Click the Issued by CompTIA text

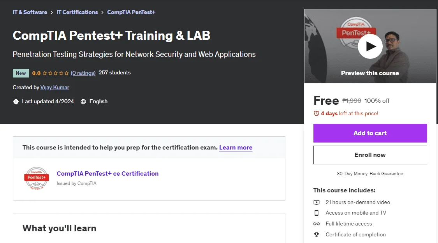(77, 183)
